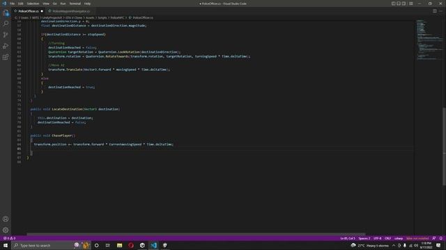Screen dimensions: 446x250
Task: Click the GTA V Clone breadcrumb
Action: [74, 17]
